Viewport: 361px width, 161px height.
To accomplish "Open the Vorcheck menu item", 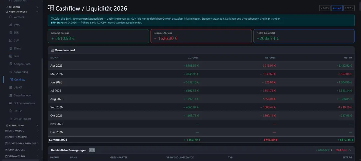I will [19, 17].
